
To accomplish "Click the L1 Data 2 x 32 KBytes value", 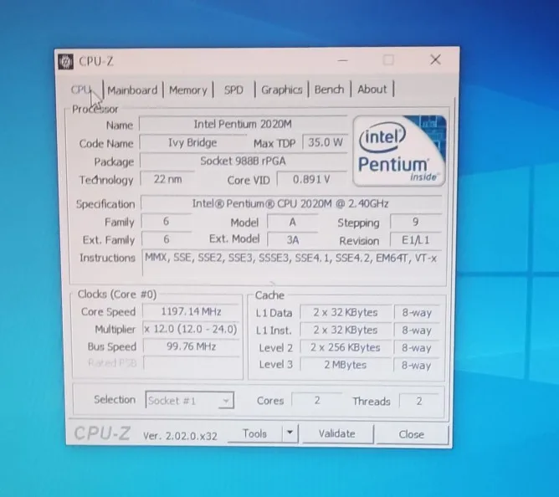I will click(346, 313).
